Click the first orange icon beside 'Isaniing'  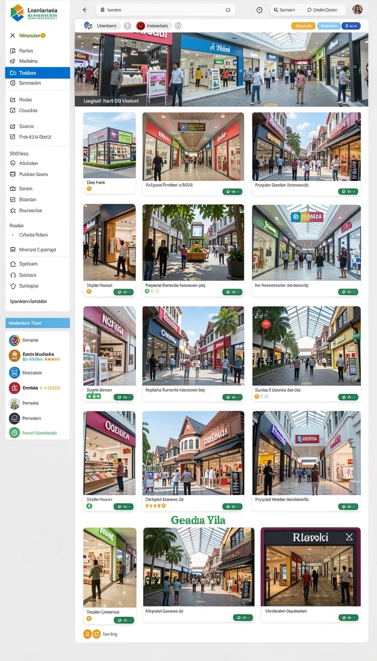(87, 634)
